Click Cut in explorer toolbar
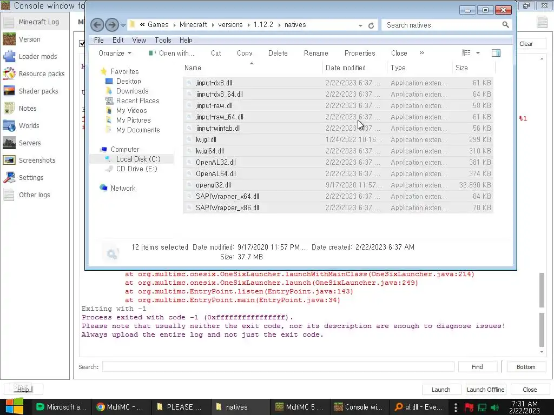 (216, 53)
